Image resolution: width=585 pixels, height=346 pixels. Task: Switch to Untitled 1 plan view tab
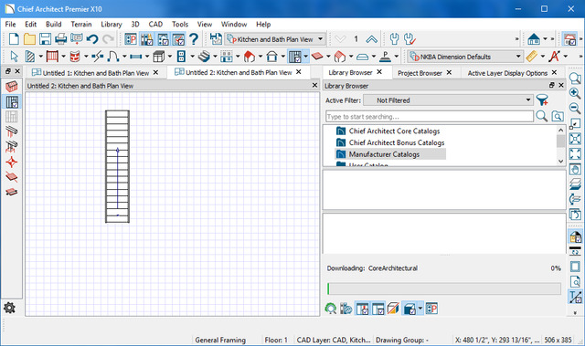[95, 73]
